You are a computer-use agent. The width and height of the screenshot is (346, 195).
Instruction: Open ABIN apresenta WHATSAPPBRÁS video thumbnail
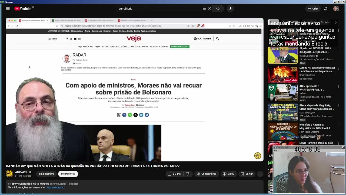tap(283, 93)
